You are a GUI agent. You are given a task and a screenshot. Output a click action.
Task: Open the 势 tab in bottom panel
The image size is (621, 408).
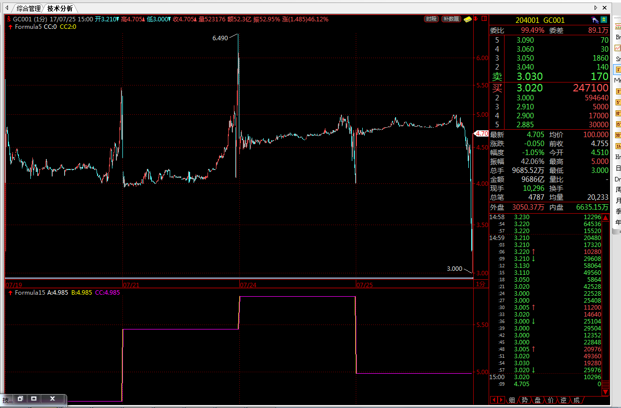coord(524,400)
